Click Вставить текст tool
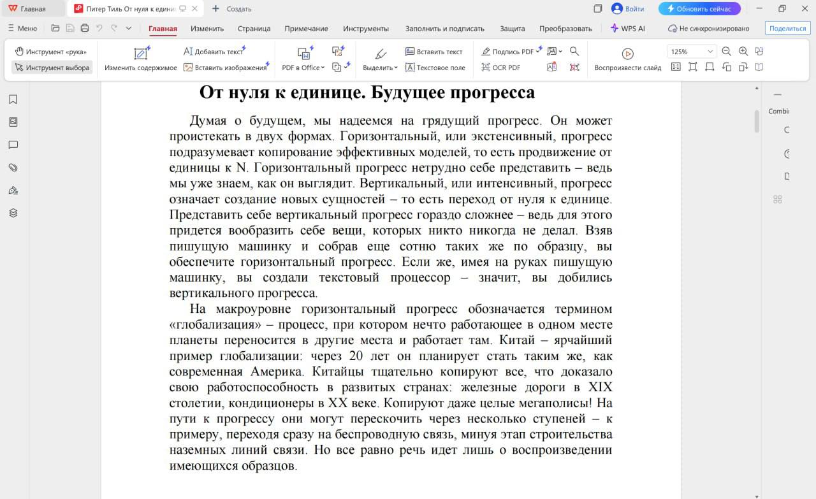The width and height of the screenshot is (816, 499). click(x=433, y=52)
